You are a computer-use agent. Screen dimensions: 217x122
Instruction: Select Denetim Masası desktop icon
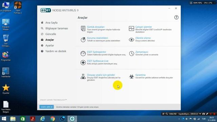[x=6, y=24]
